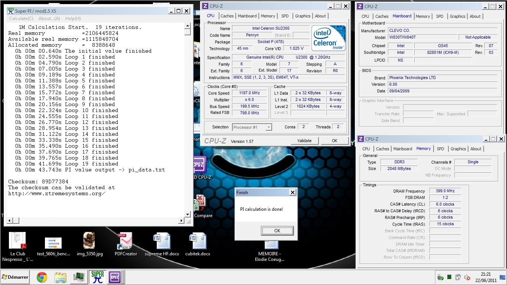Open test_560ti_benc desktop file icon

point(53,243)
